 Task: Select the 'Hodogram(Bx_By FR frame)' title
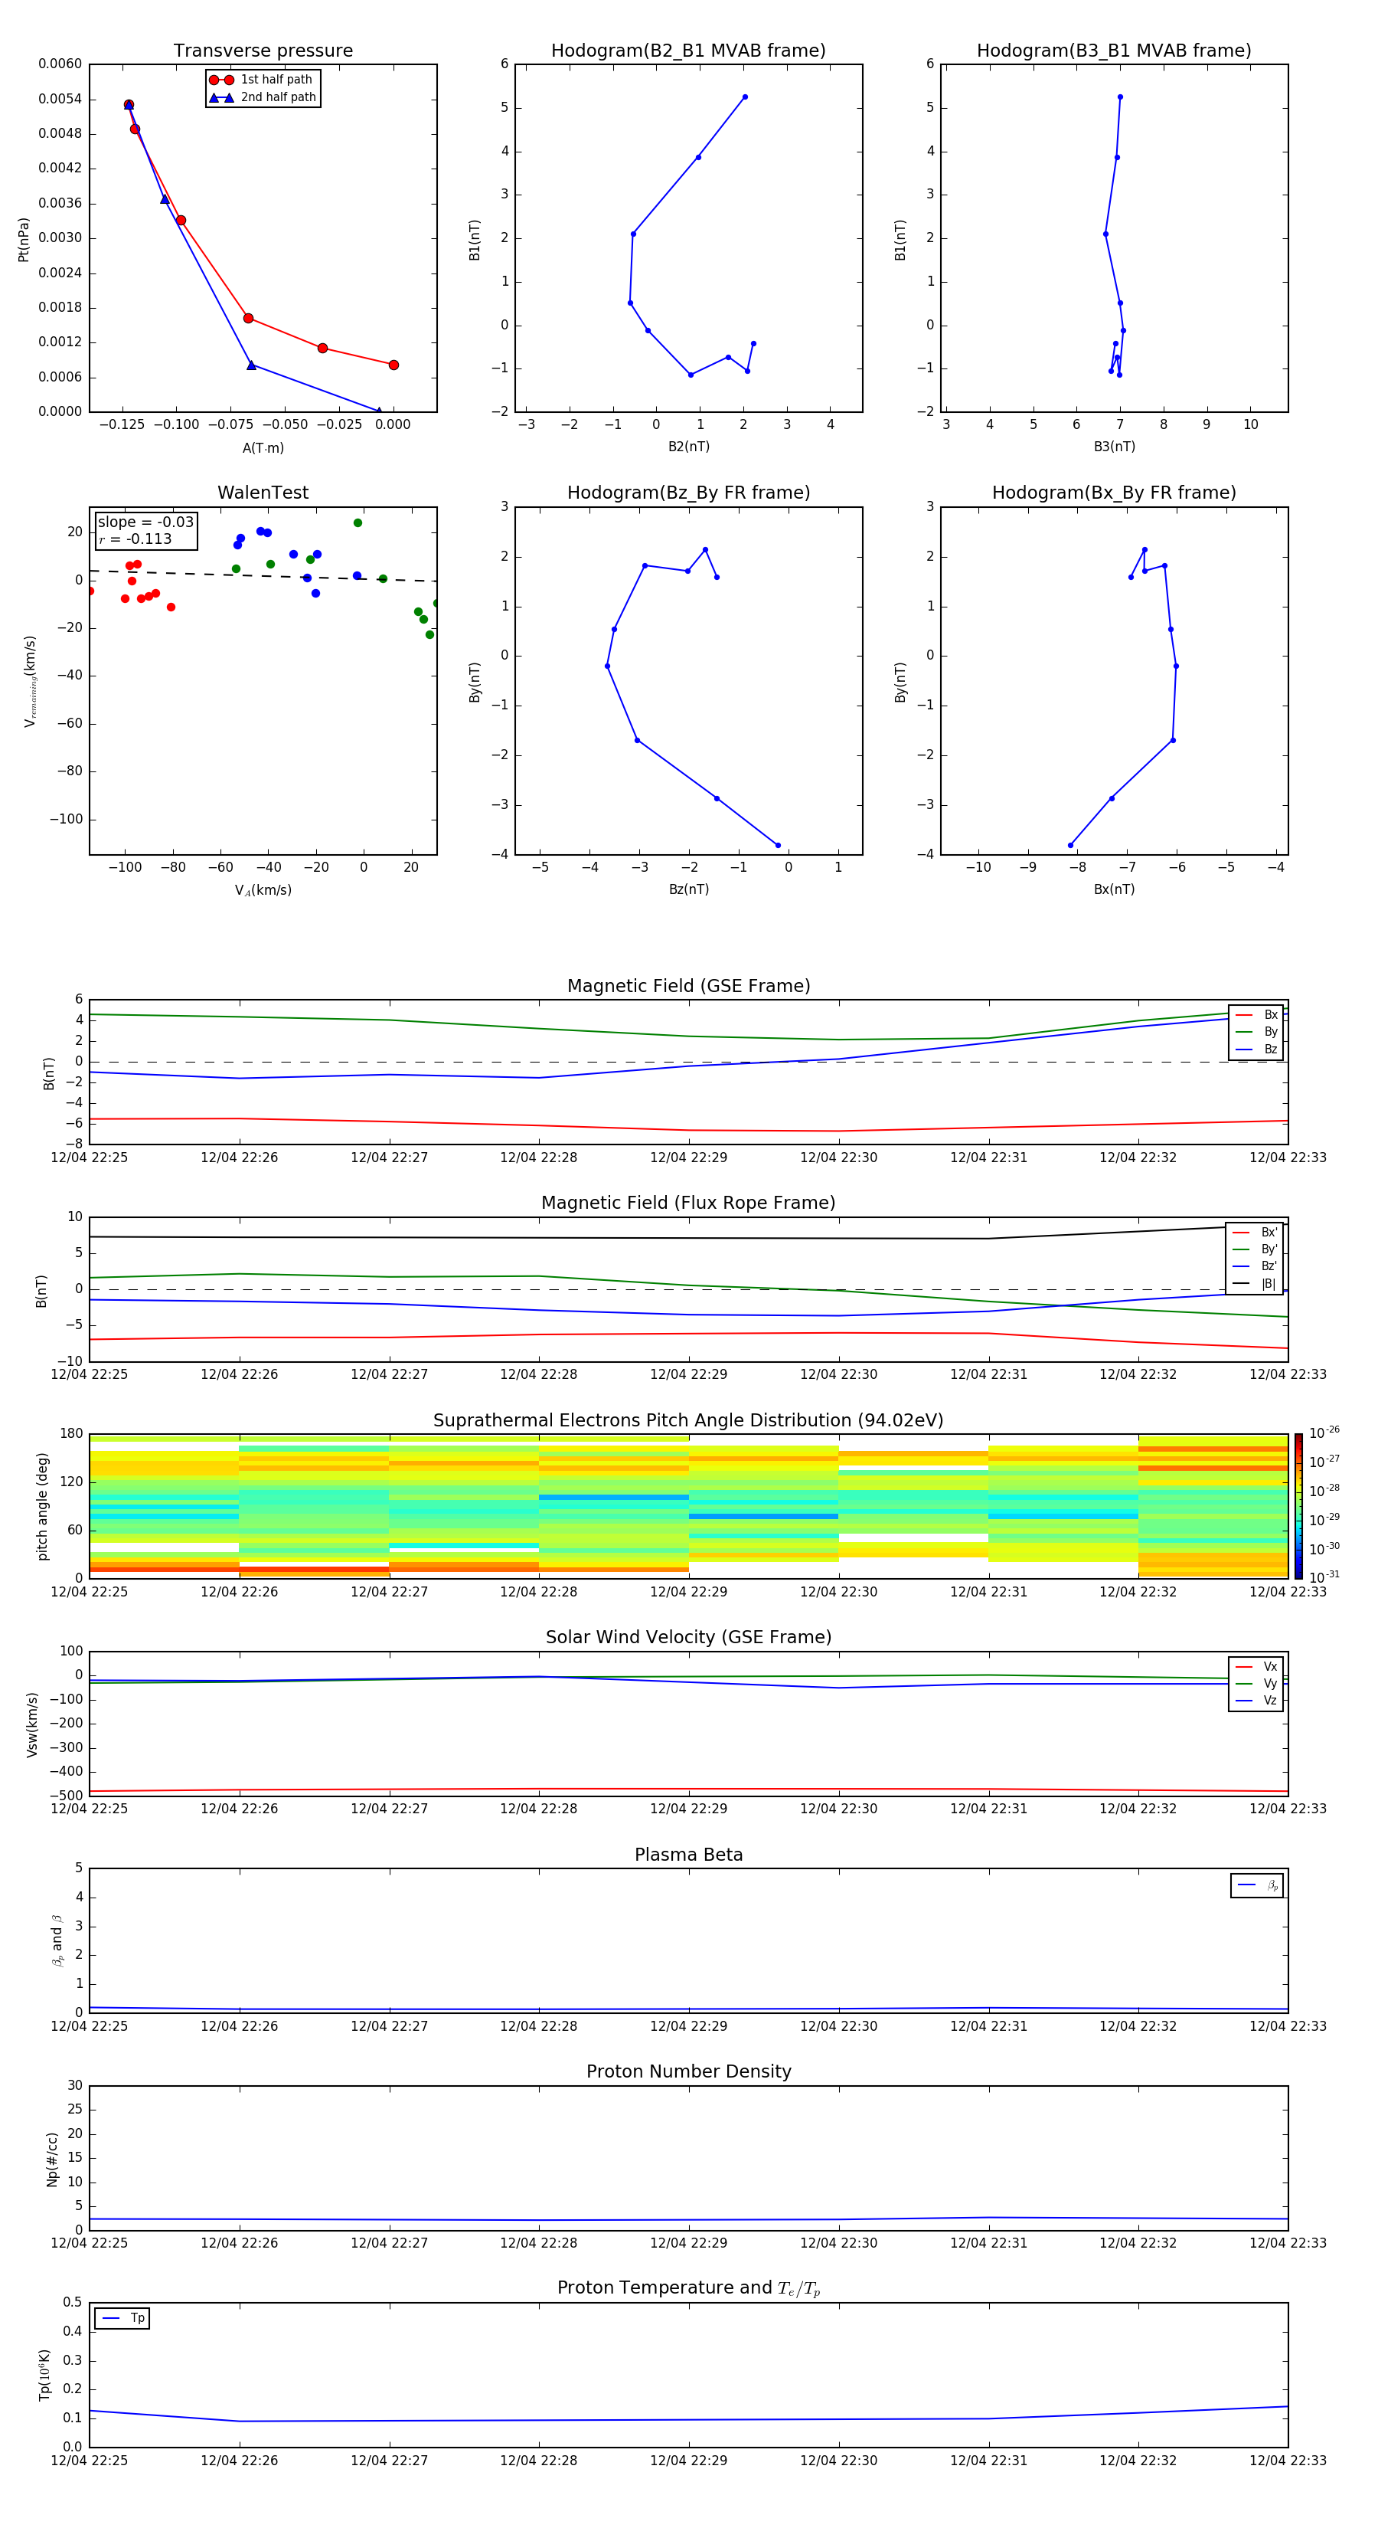(x=1114, y=493)
